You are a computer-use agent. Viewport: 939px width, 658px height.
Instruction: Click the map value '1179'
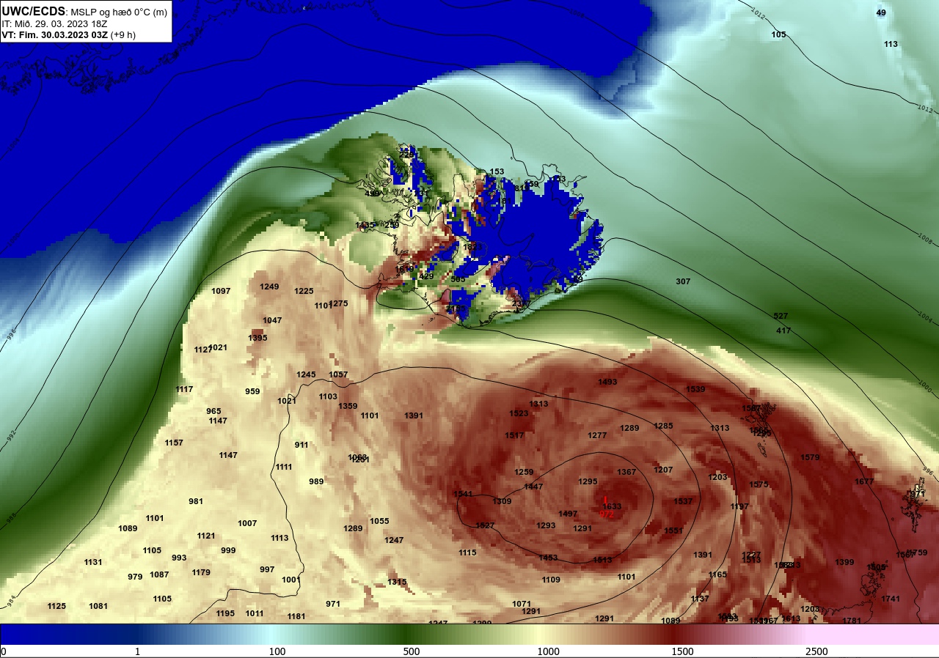pos(201,572)
